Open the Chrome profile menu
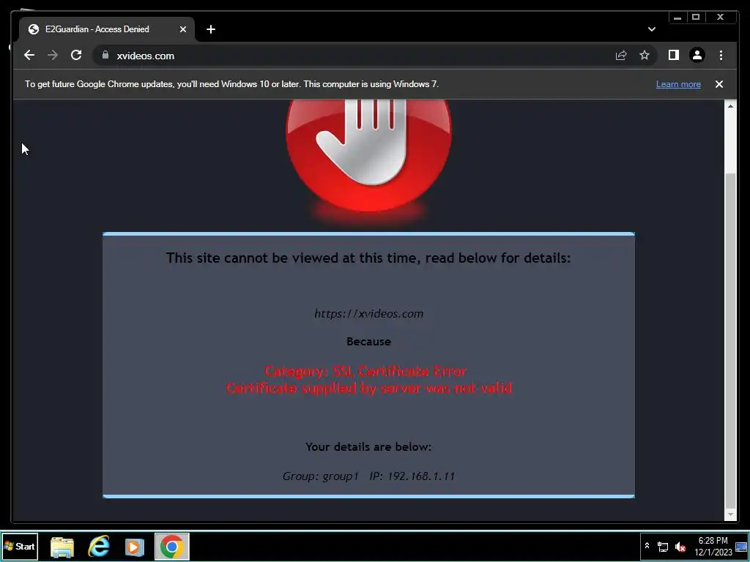This screenshot has height=562, width=750. (697, 56)
